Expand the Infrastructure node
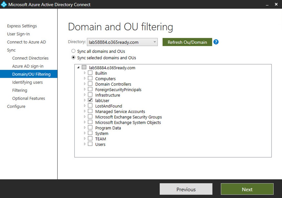The height and width of the screenshot is (198, 282). pyautogui.click(x=85, y=94)
